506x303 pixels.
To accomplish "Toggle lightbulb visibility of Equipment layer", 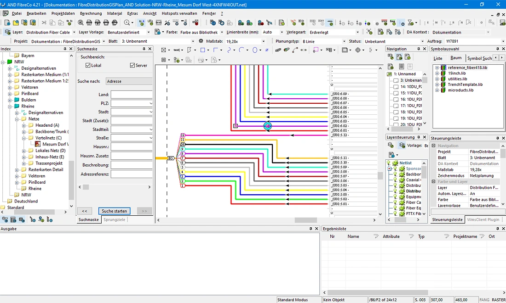I will [x=395, y=197].
